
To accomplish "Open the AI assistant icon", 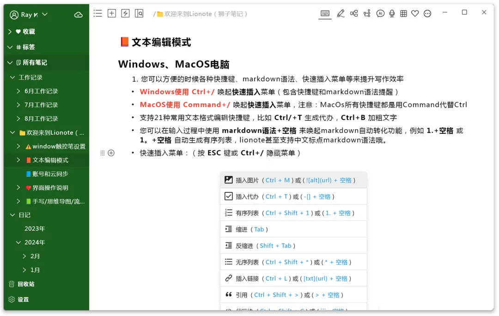I will (380, 13).
